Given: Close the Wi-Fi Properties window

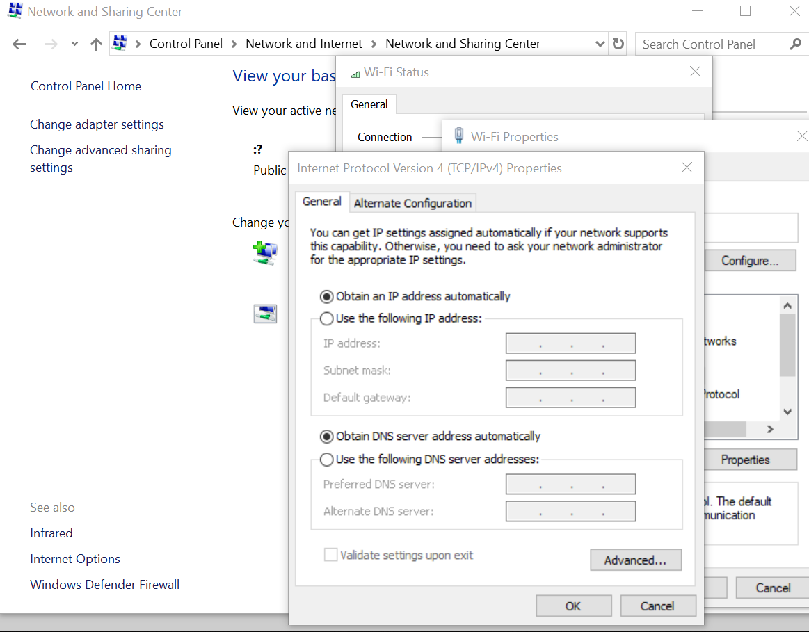Looking at the screenshot, I should point(802,136).
